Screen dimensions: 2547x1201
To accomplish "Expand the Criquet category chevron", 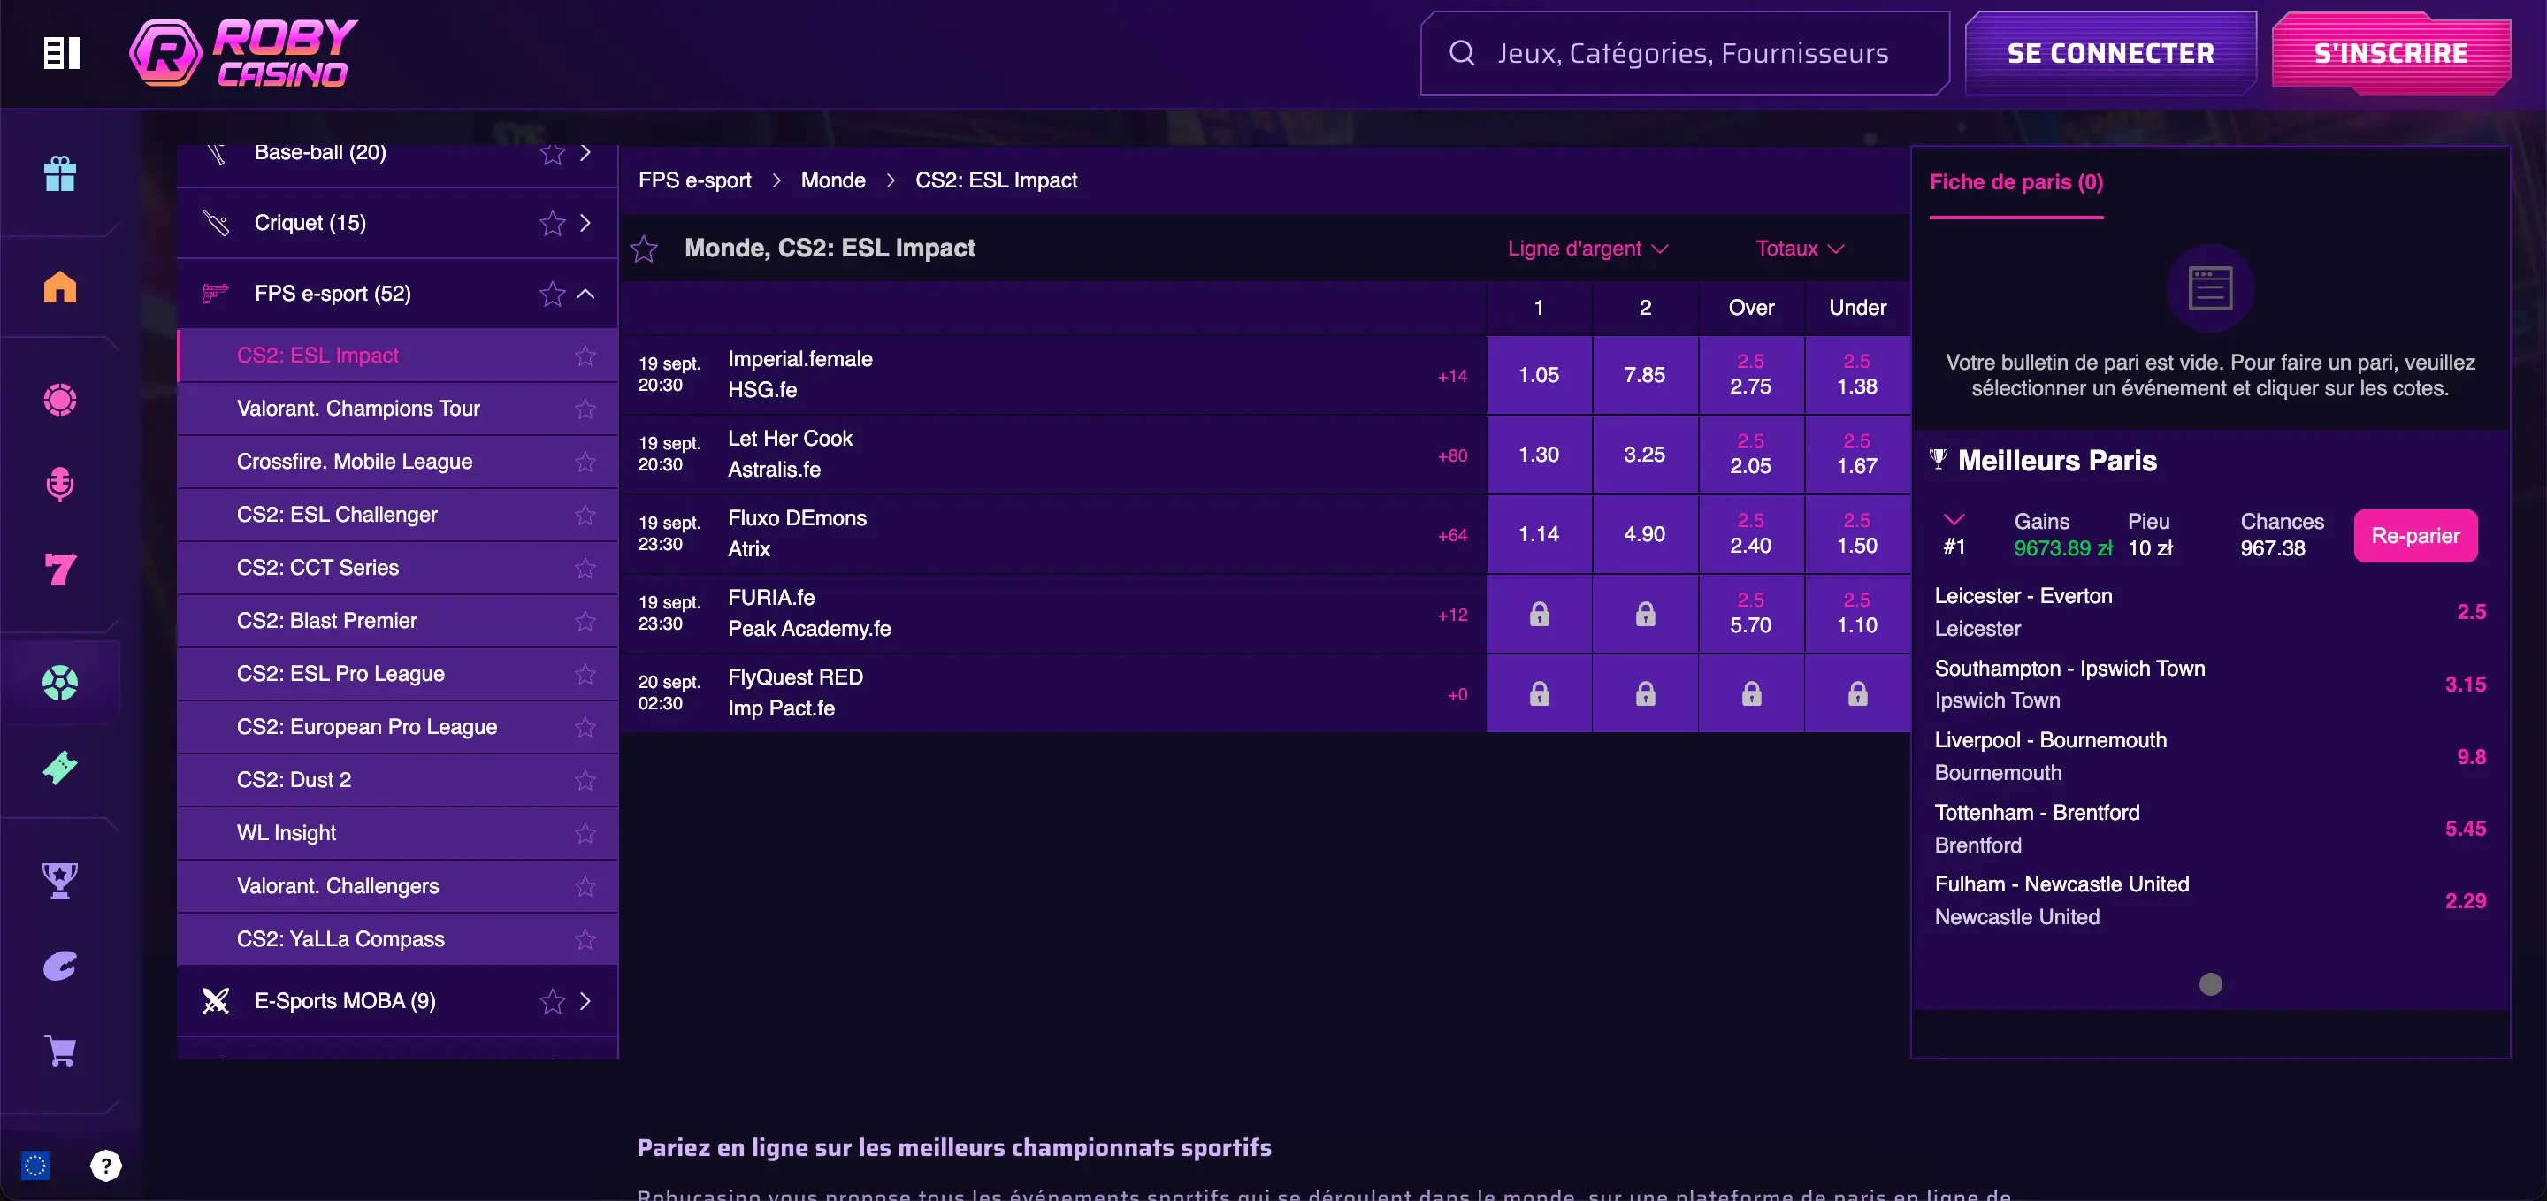I will [x=585, y=222].
